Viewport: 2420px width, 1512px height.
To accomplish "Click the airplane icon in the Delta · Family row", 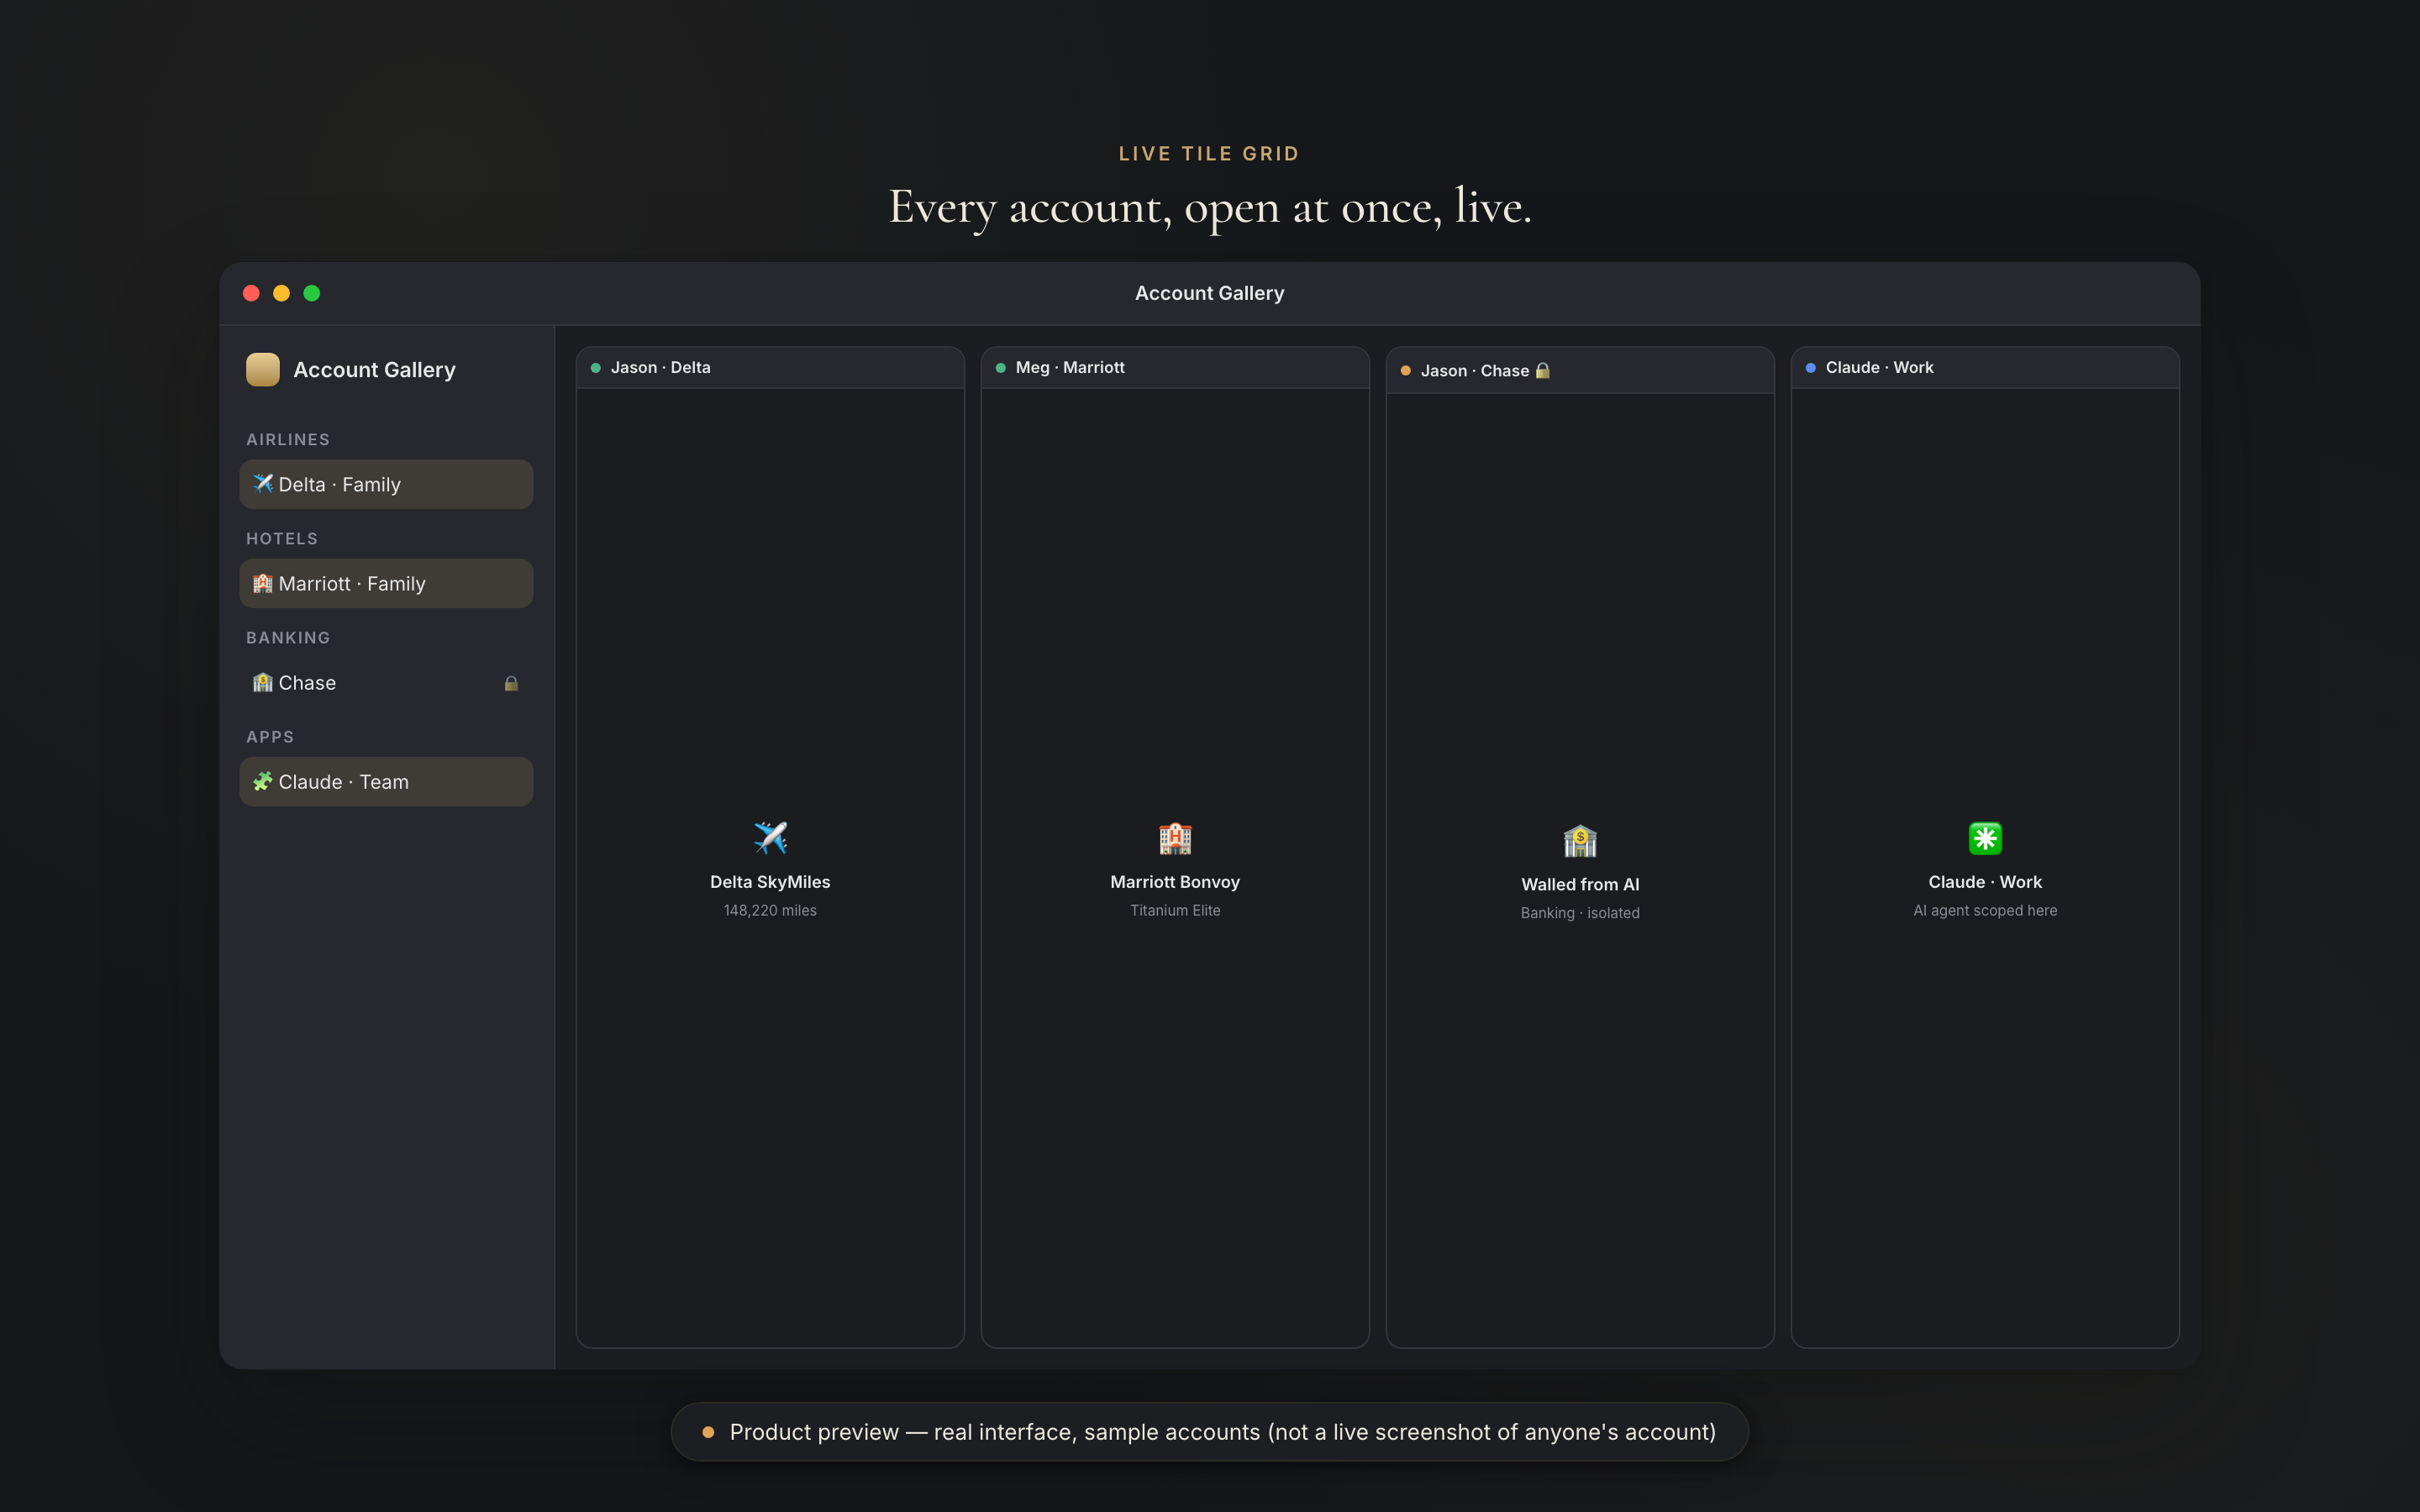I will coord(263,484).
